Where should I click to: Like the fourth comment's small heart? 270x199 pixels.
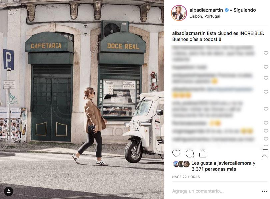point(266,92)
